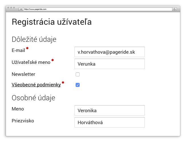Click the Priezvisko label text
Viewport: 186px width, 142px height.
coord(23,121)
